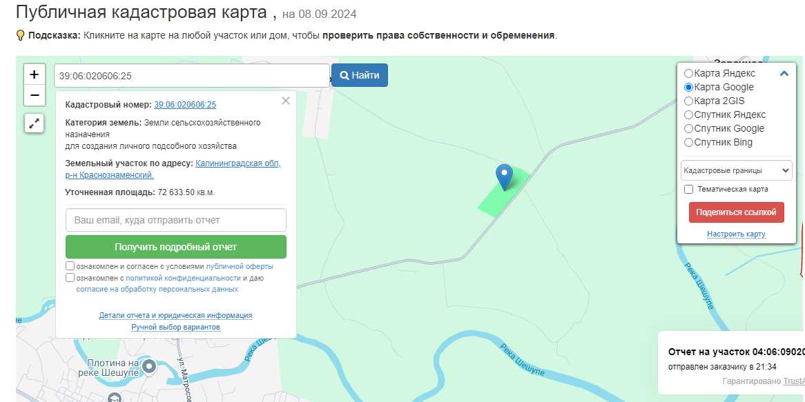Open cadastral number 39:06:020606:25 link

[185, 105]
